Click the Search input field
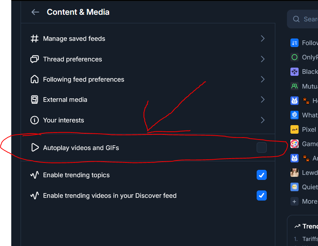318x246 pixels. pos(309,19)
